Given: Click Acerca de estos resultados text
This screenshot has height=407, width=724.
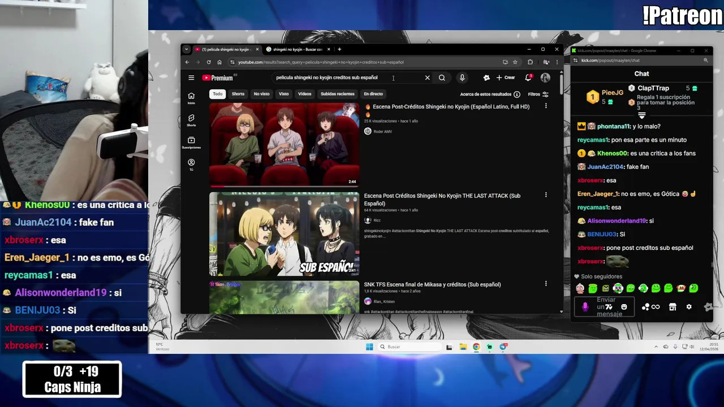Looking at the screenshot, I should point(485,94).
